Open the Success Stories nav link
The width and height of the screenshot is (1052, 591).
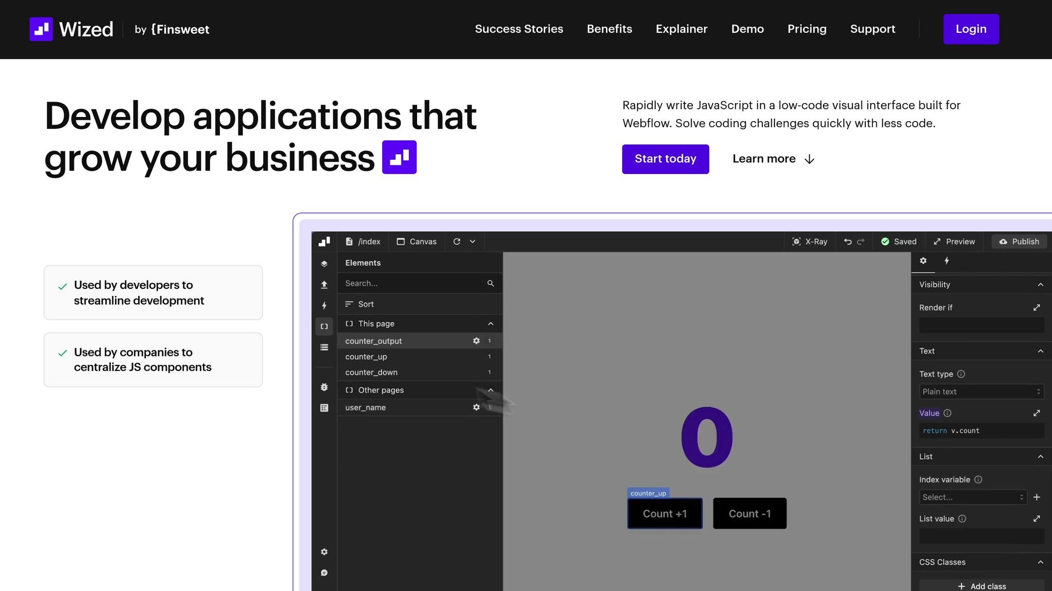(x=519, y=29)
